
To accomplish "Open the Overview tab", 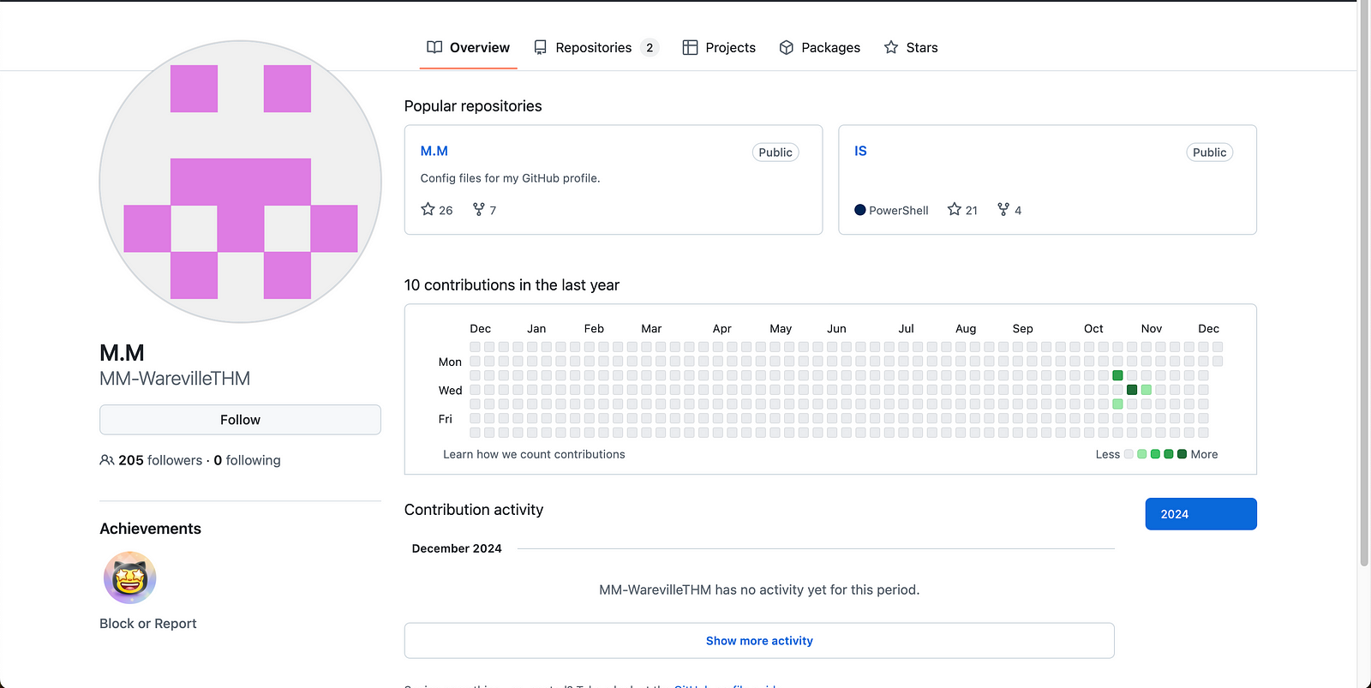I will pyautogui.click(x=468, y=47).
